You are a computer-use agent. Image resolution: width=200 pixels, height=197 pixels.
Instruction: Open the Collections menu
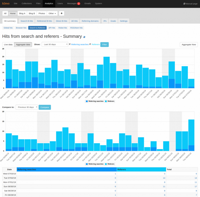point(27,4)
